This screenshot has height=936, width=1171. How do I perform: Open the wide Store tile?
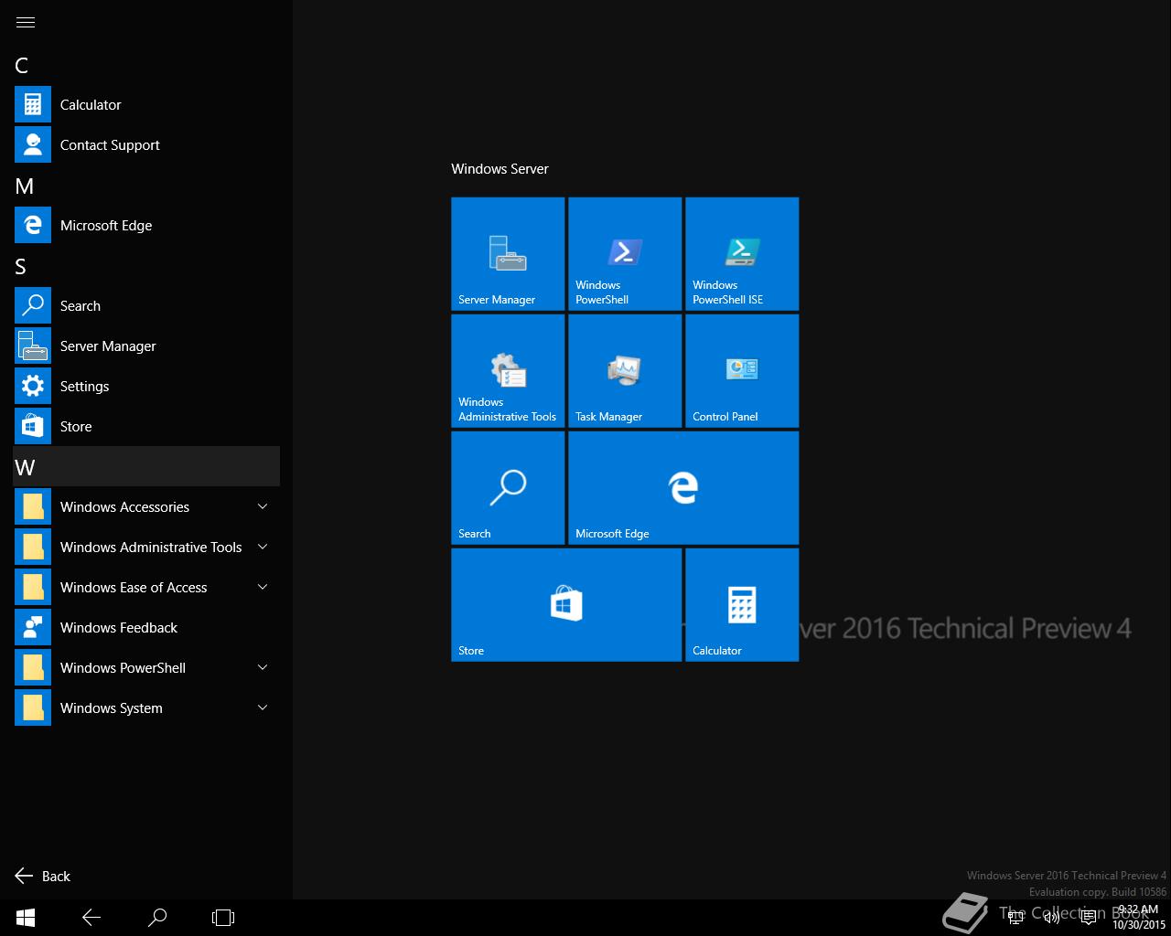566,605
